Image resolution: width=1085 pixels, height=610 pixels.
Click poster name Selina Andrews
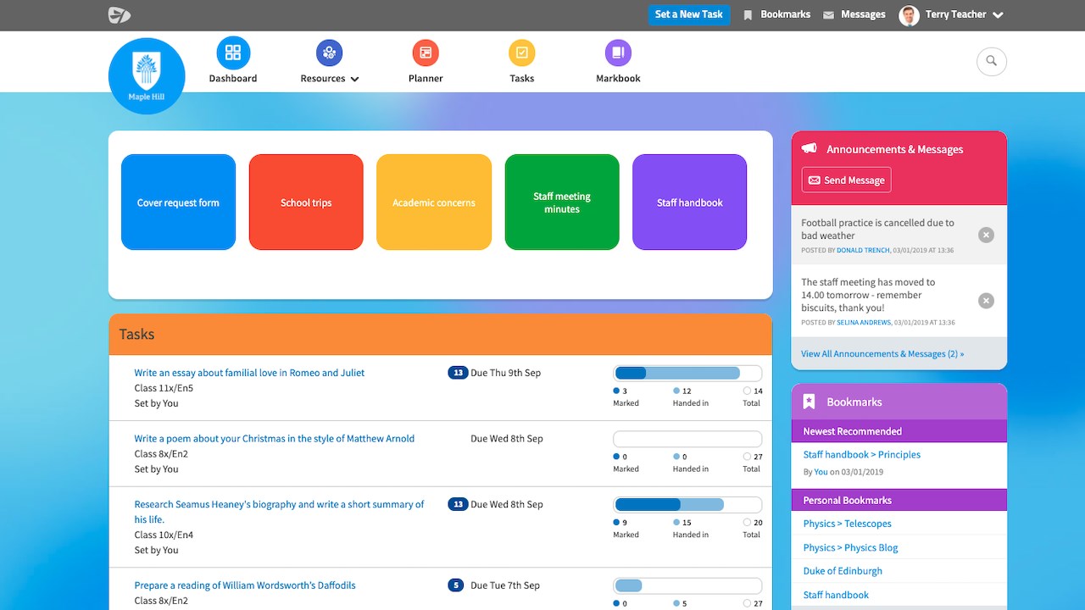pos(864,323)
